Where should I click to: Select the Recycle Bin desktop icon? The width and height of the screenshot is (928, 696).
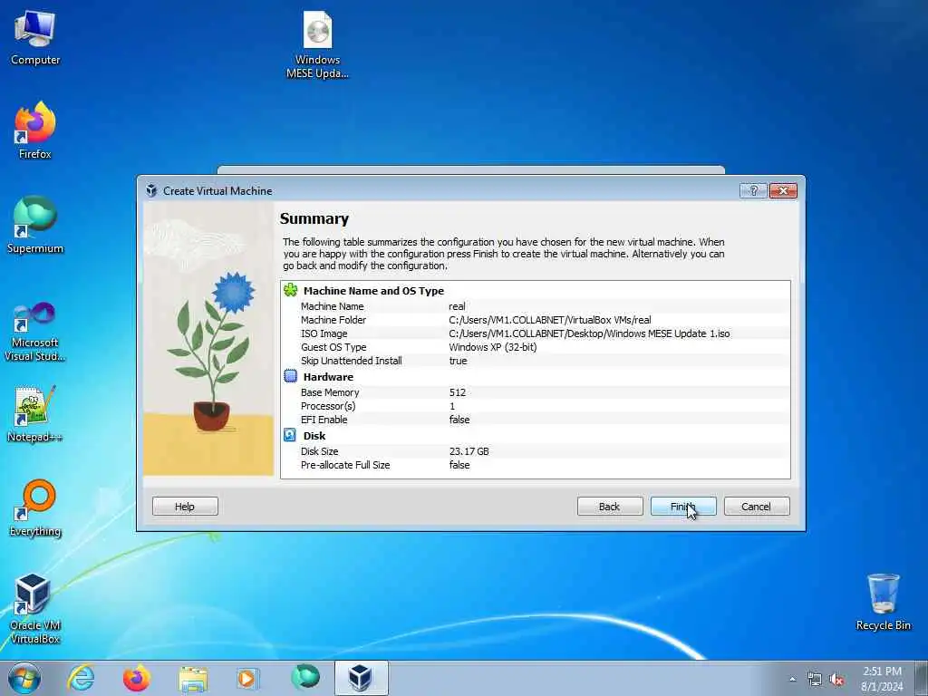[x=883, y=602]
